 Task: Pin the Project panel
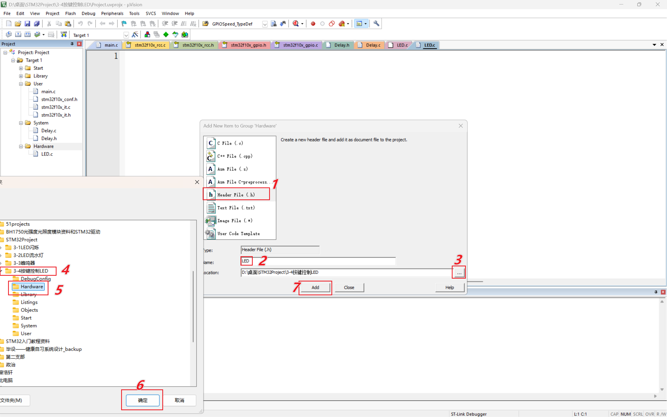72,44
